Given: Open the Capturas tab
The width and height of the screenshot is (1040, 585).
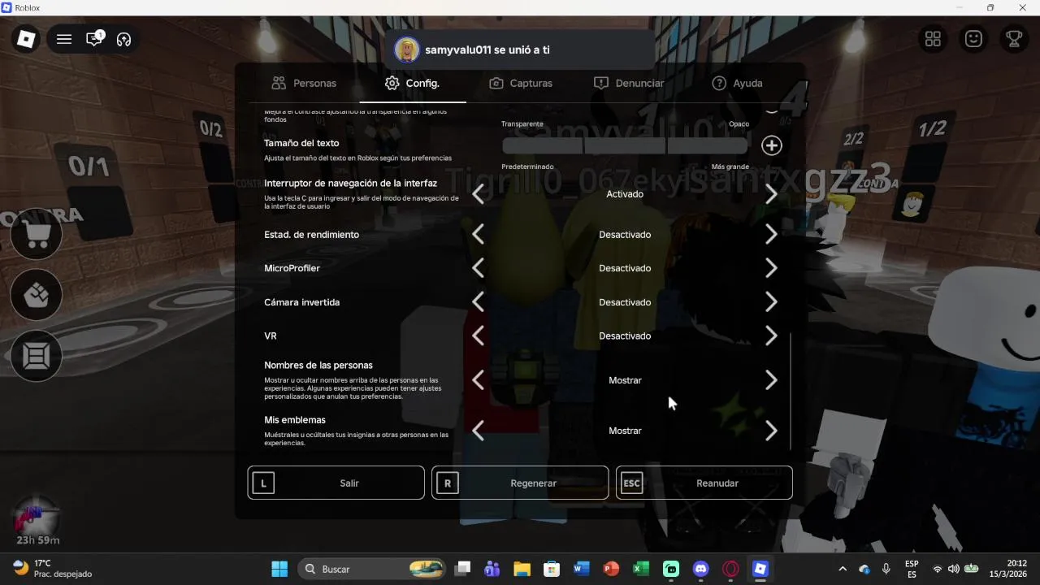Looking at the screenshot, I should [x=521, y=83].
